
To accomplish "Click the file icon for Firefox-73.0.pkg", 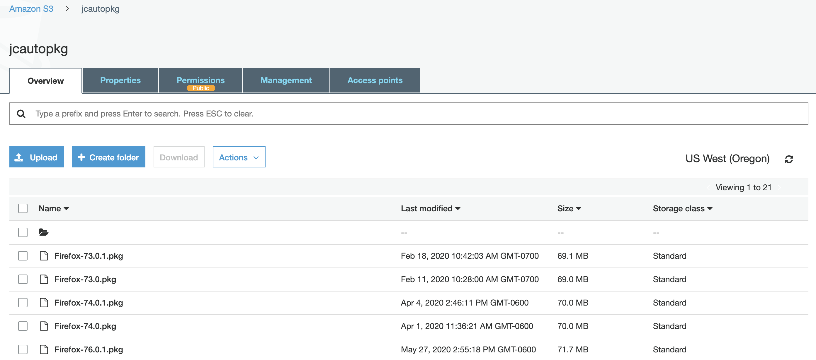I will (x=44, y=279).
